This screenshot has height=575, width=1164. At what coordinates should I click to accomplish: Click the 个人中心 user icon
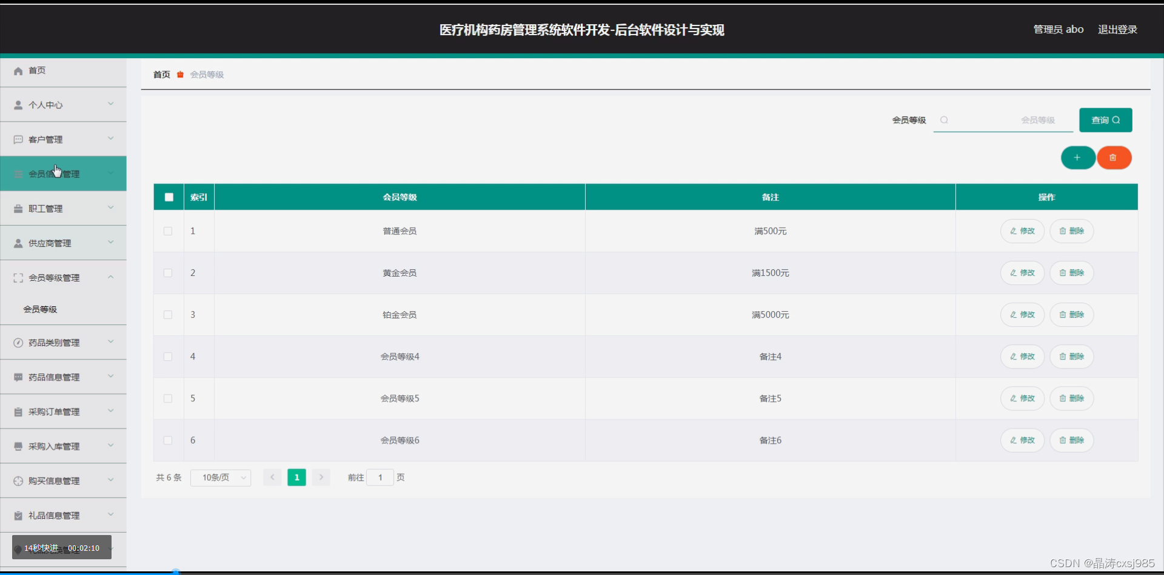click(18, 105)
